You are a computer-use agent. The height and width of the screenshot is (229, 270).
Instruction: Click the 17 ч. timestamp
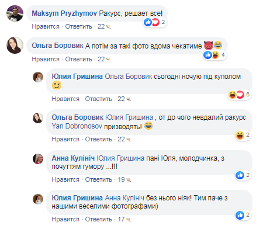(x=124, y=219)
